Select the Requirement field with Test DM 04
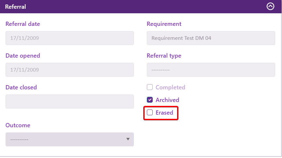Screen dimensions: 282x158 click(211, 38)
